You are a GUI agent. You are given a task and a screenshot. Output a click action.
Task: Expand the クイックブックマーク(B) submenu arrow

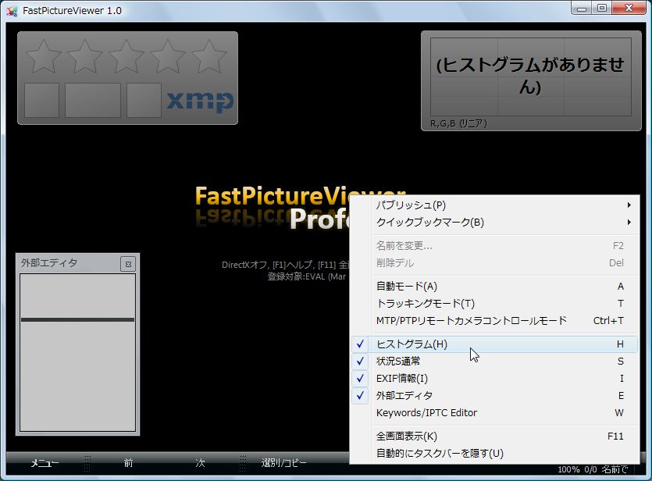pos(629,223)
